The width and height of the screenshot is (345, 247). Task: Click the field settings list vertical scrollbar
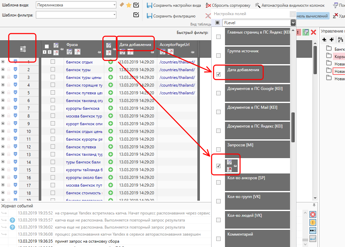click(293, 128)
